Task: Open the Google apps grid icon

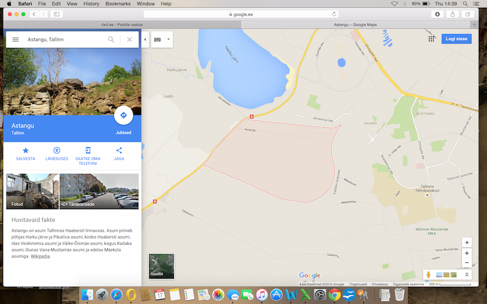Action: [432, 39]
